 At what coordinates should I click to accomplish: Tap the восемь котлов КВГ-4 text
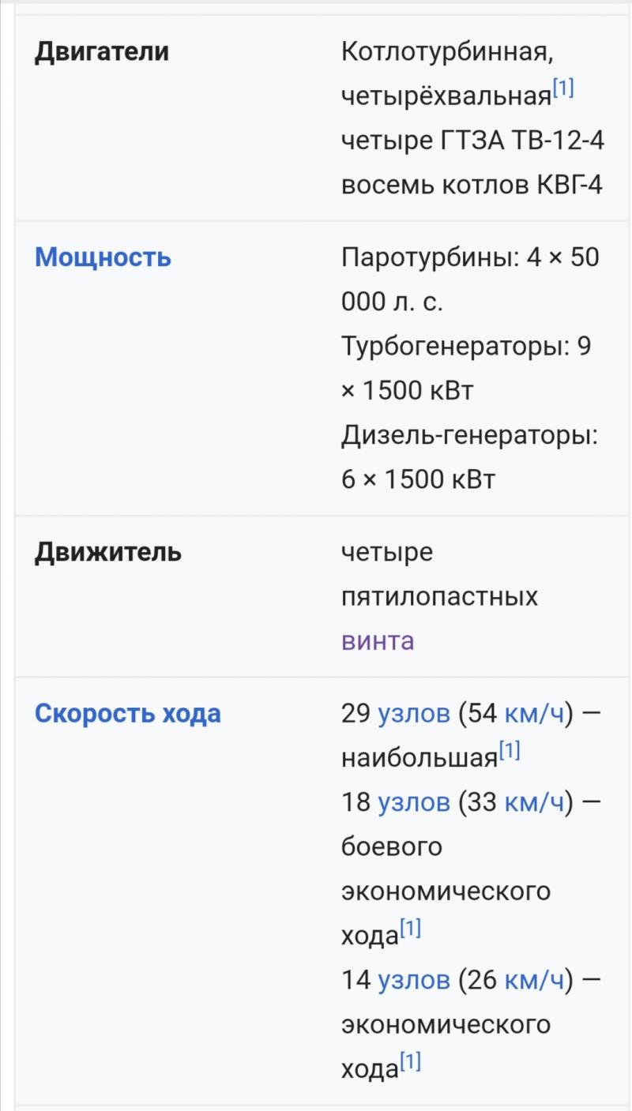472,186
